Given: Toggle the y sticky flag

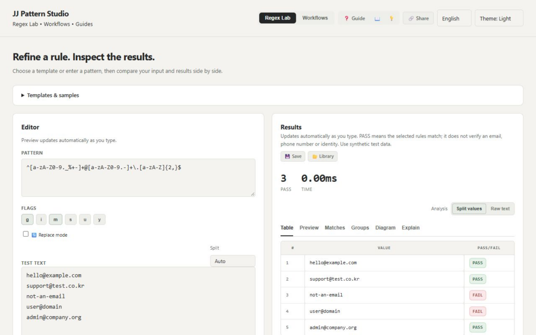Looking at the screenshot, I should tap(99, 219).
